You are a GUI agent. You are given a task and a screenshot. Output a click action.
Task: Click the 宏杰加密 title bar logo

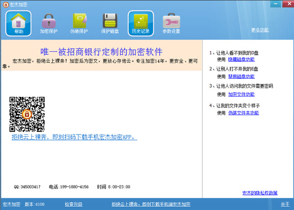tap(5, 5)
